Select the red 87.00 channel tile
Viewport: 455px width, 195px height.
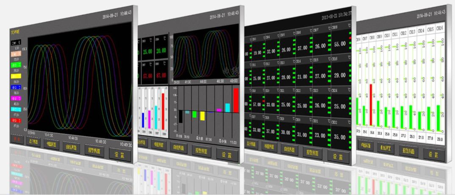tap(161, 75)
